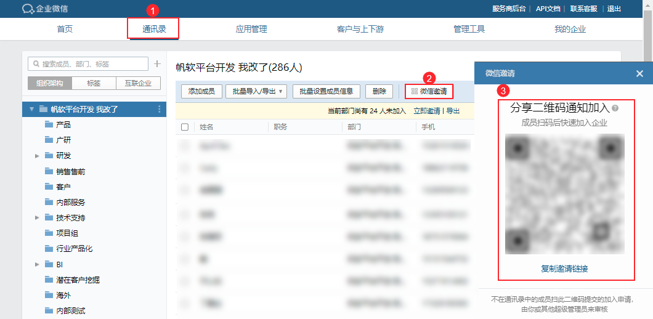Open the 管理工具 tab

(469, 29)
